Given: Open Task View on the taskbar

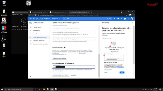Looking at the screenshot, I should [39, 89].
